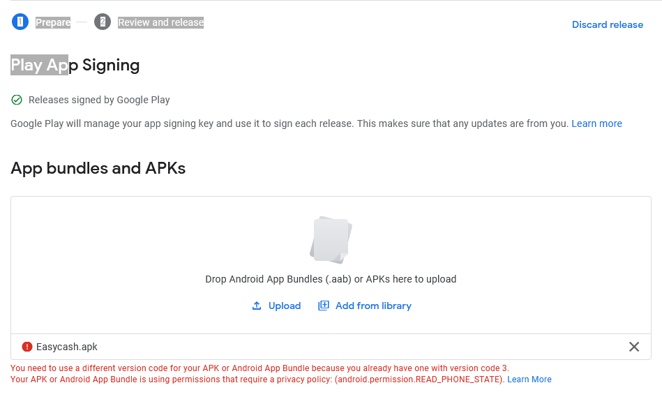
Task: Click the step 1 Prepare circle icon
Action: point(20,22)
